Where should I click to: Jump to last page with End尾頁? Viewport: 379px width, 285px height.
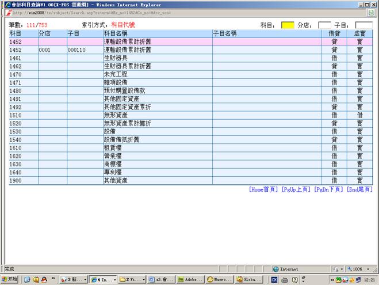coord(359,189)
